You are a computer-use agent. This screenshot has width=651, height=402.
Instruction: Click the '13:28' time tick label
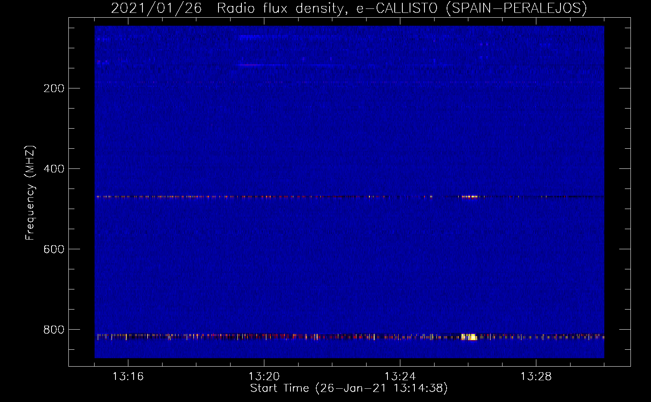[x=536, y=377]
